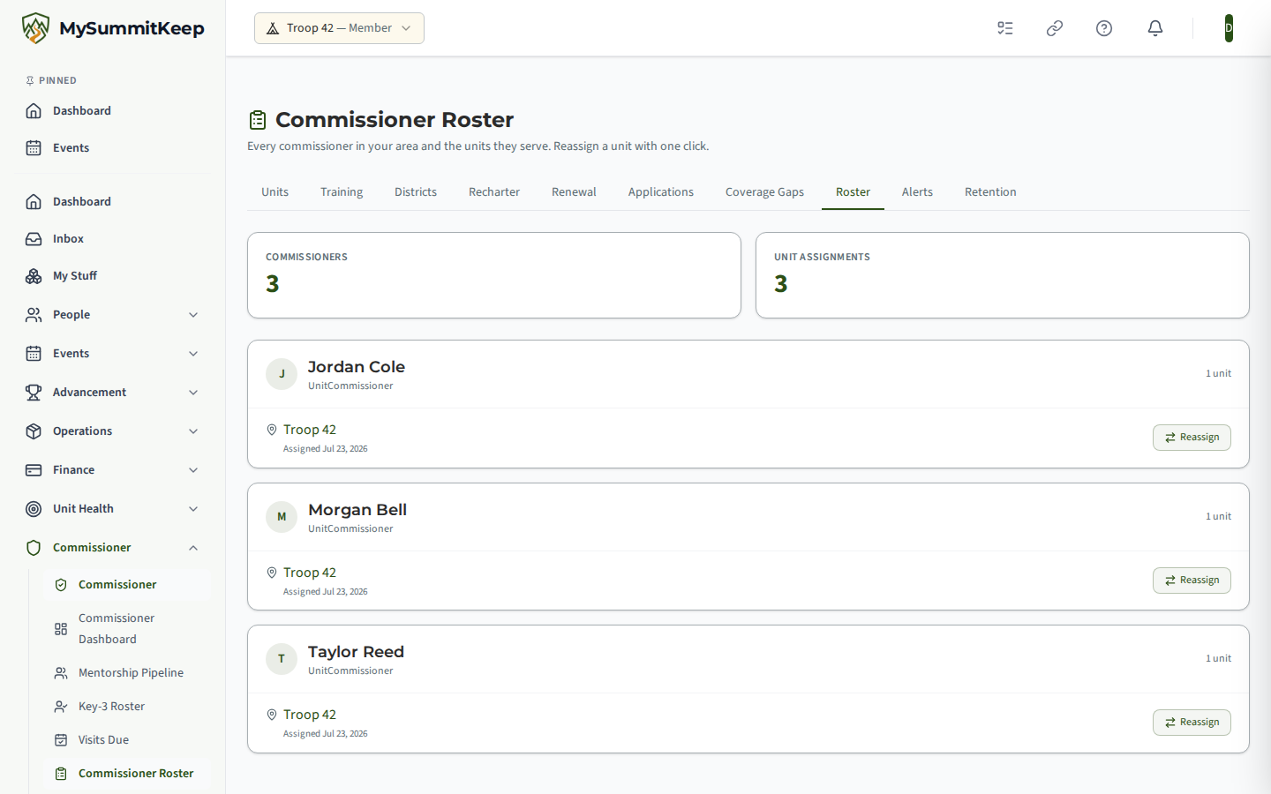This screenshot has width=1271, height=794.
Task: Expand the Operations section chevron
Action: [193, 431]
